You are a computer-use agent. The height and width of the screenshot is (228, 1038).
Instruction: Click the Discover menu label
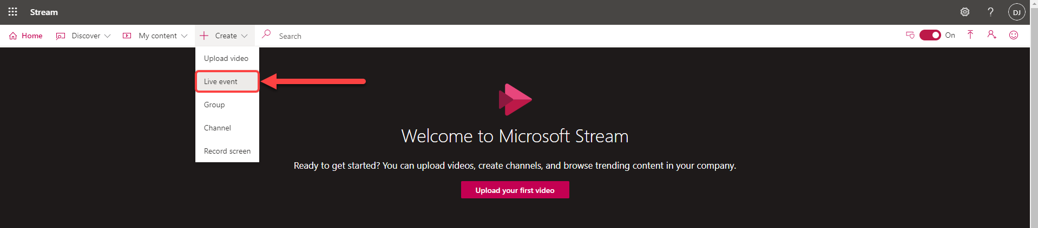pyautogui.click(x=86, y=36)
